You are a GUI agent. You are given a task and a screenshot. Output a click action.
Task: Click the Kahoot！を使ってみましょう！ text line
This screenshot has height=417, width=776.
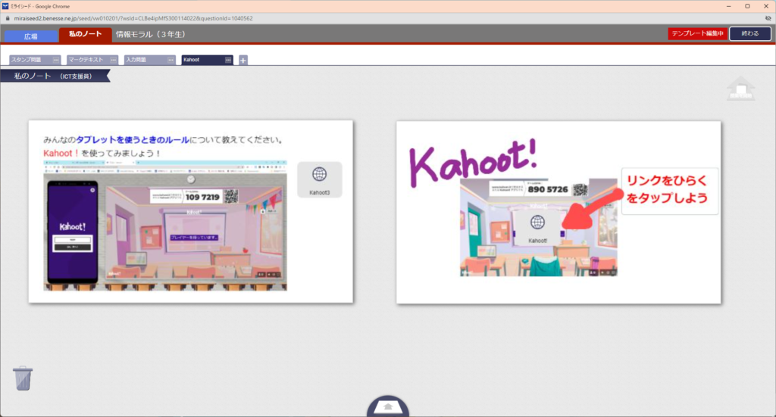(x=102, y=153)
